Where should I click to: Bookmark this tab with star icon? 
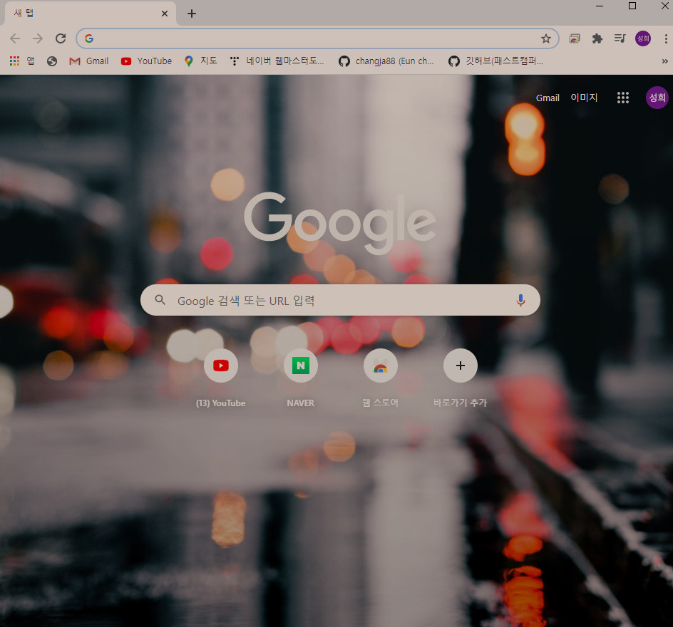545,38
